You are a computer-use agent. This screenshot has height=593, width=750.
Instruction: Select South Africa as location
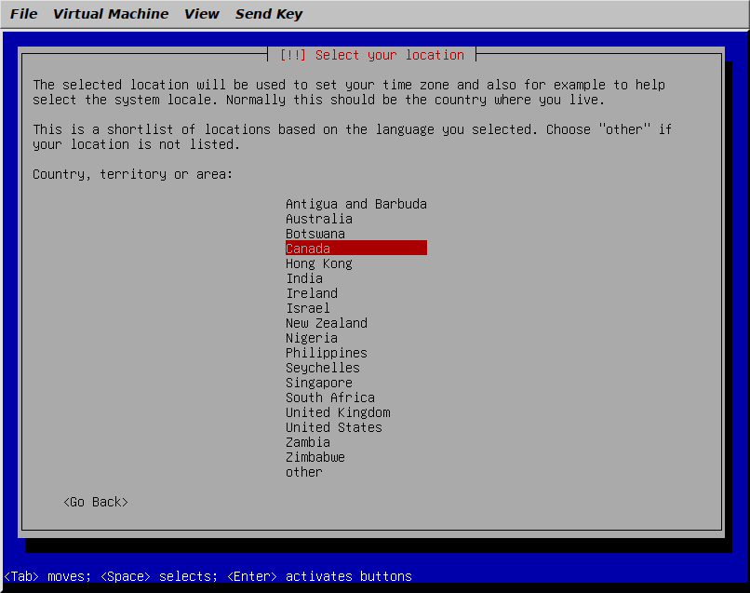pos(329,398)
